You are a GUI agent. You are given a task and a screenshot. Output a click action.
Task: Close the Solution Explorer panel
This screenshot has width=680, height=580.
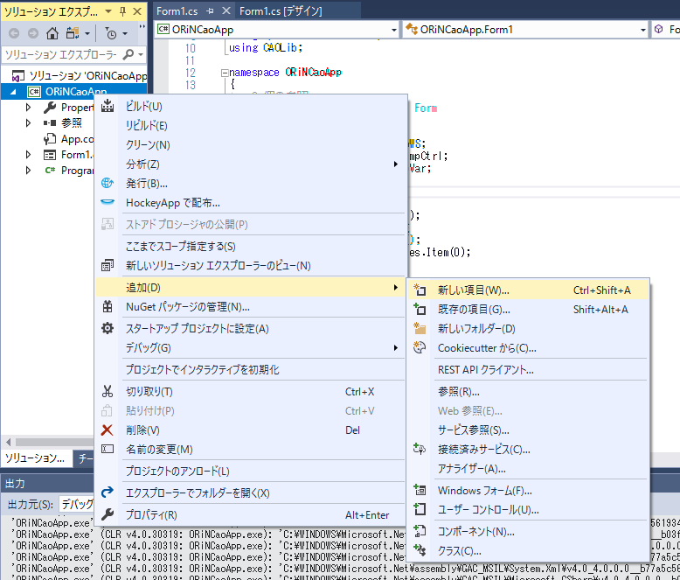pyautogui.click(x=137, y=11)
